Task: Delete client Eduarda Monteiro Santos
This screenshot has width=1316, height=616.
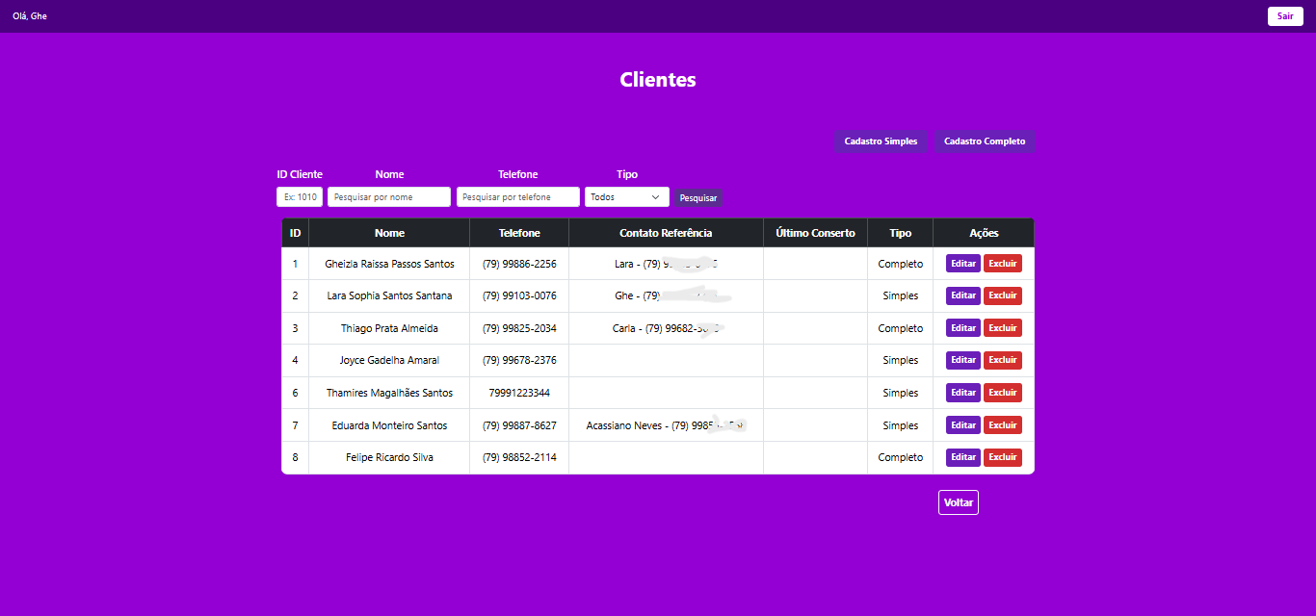Action: click(1003, 425)
